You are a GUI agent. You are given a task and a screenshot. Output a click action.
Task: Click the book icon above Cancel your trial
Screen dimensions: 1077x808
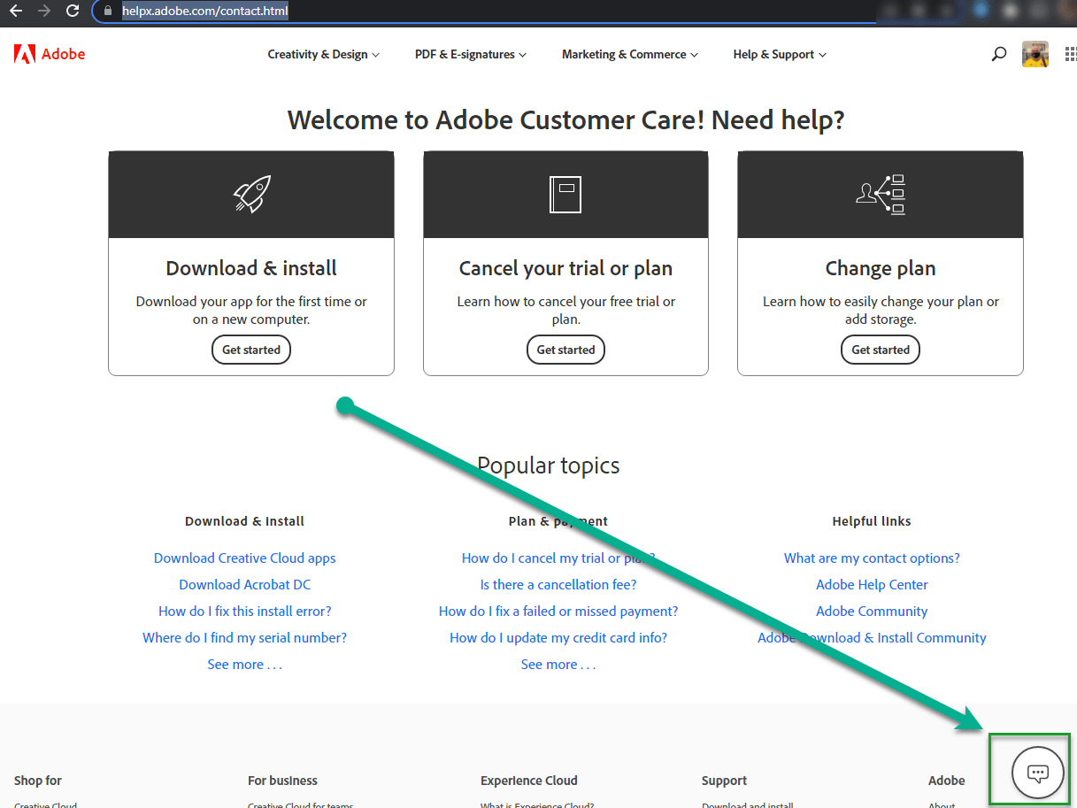[565, 193]
